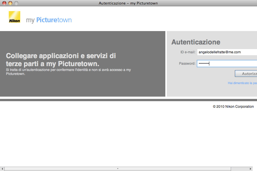Minimize the window with yellow button
257x171 pixels.
10,3
